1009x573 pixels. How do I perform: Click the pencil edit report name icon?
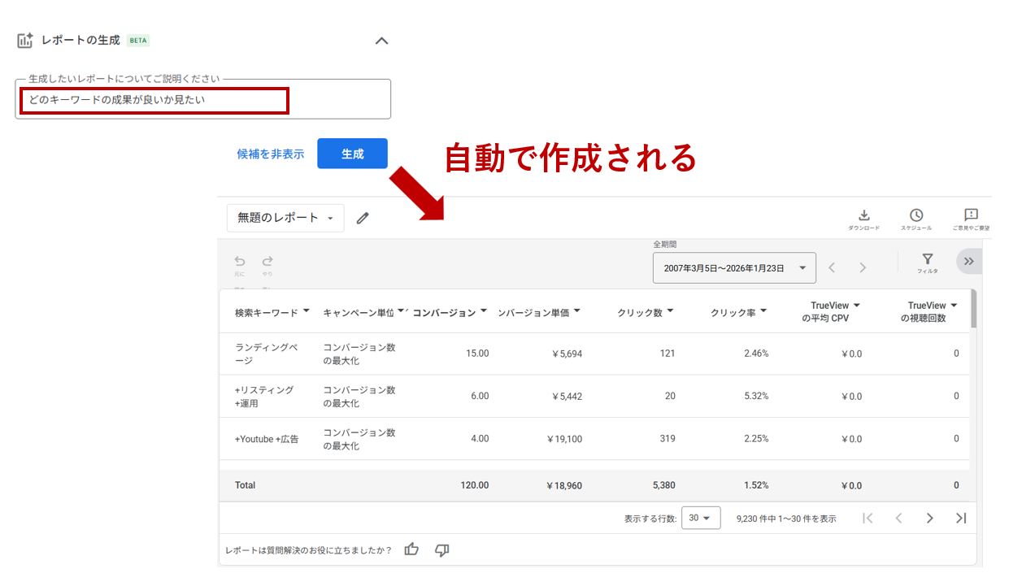363,218
